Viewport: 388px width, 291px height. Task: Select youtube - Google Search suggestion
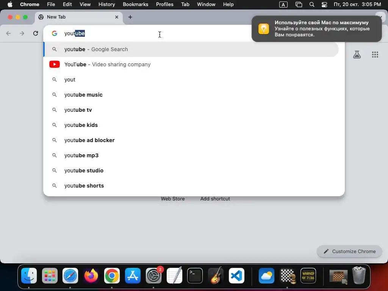click(191, 49)
